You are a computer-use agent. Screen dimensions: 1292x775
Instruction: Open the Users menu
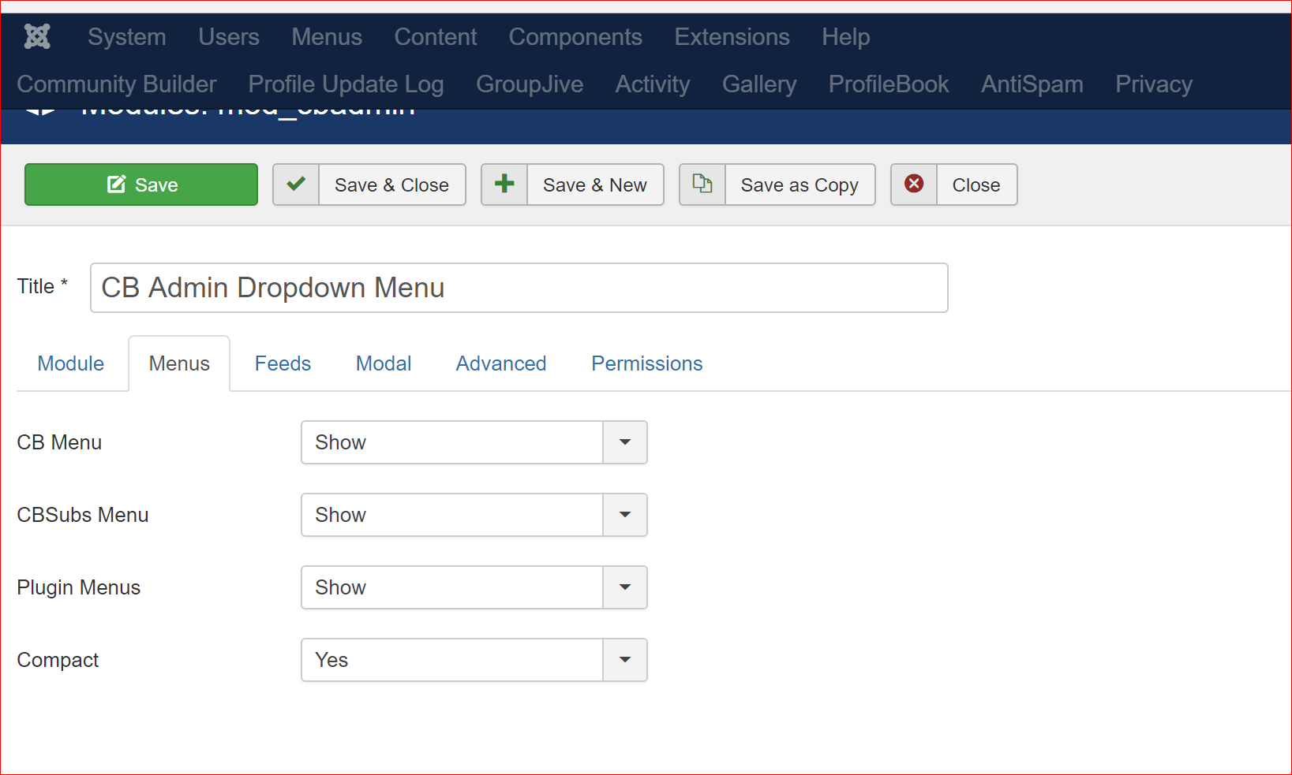[x=229, y=37]
